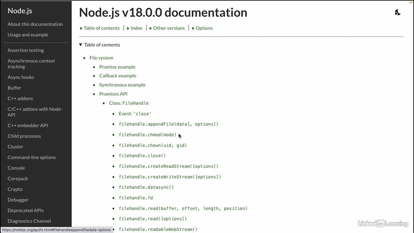The height and width of the screenshot is (233, 414).
Task: Expand the top Table of contents picker
Action: [100, 28]
